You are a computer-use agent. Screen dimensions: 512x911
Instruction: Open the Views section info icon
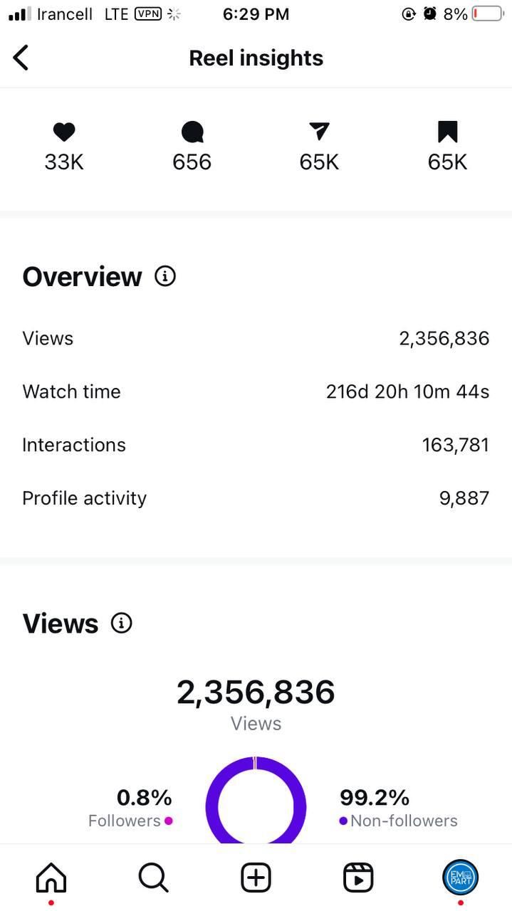122,623
